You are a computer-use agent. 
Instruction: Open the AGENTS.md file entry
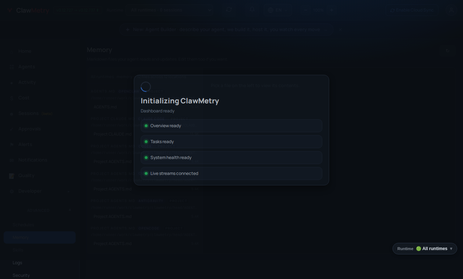point(146,107)
